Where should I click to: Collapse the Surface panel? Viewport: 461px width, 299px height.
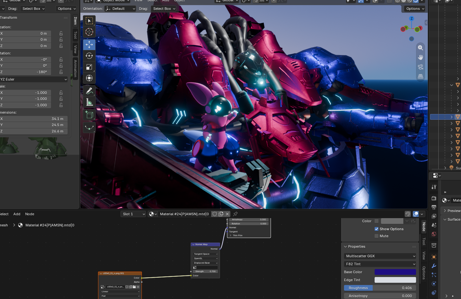[445, 219]
